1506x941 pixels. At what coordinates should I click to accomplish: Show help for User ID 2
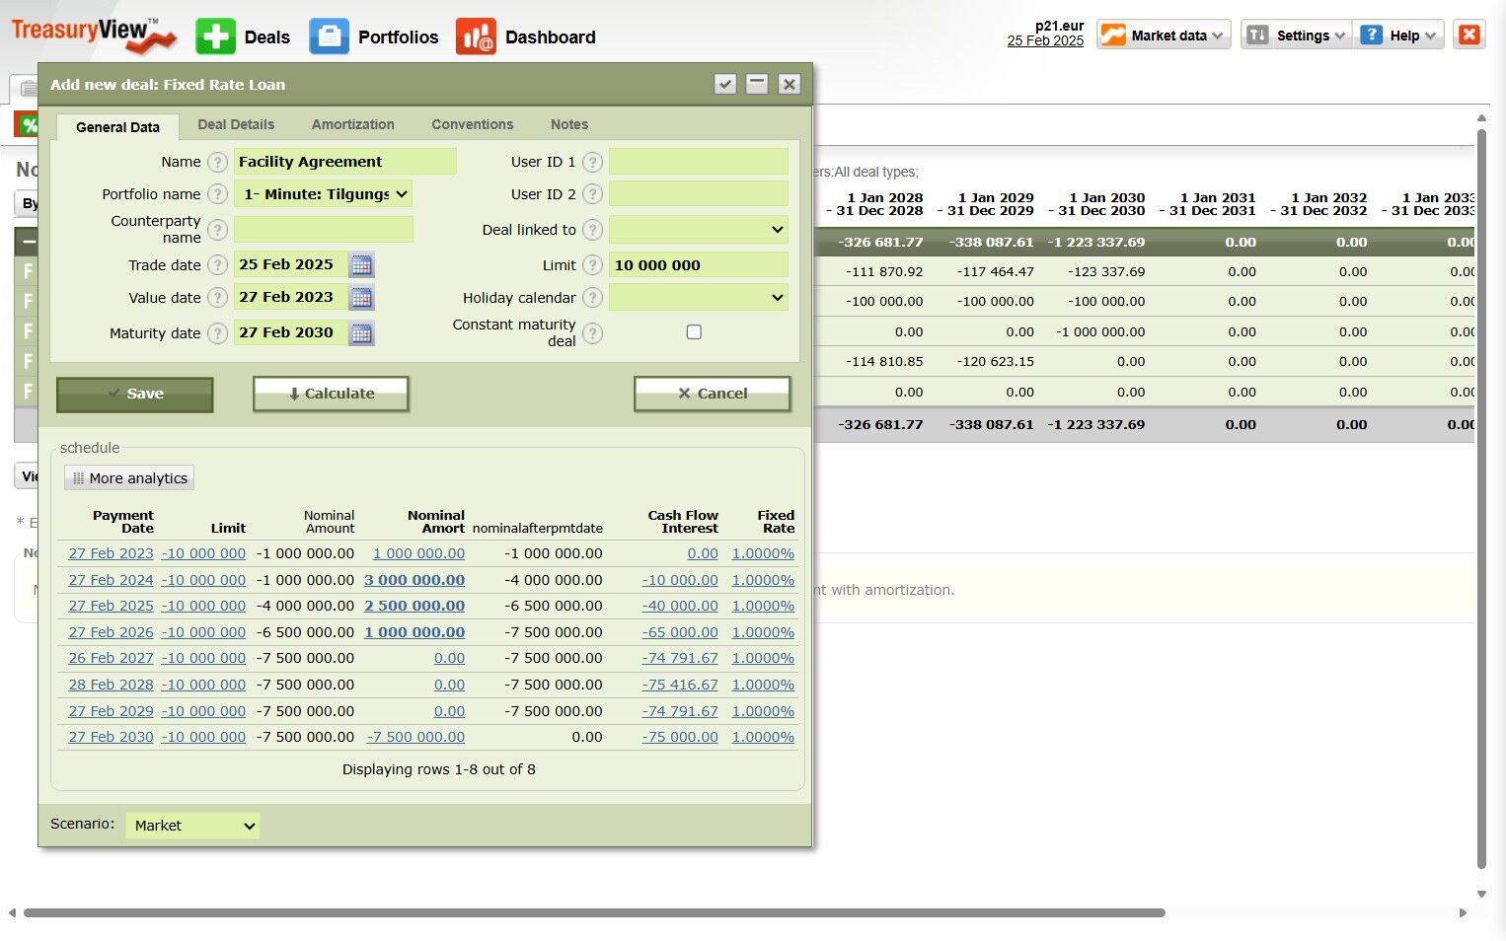(x=592, y=194)
